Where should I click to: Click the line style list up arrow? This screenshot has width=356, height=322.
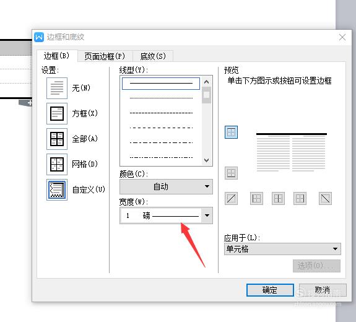[206, 82]
